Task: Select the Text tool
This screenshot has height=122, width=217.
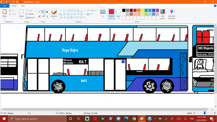Action: (47, 12)
